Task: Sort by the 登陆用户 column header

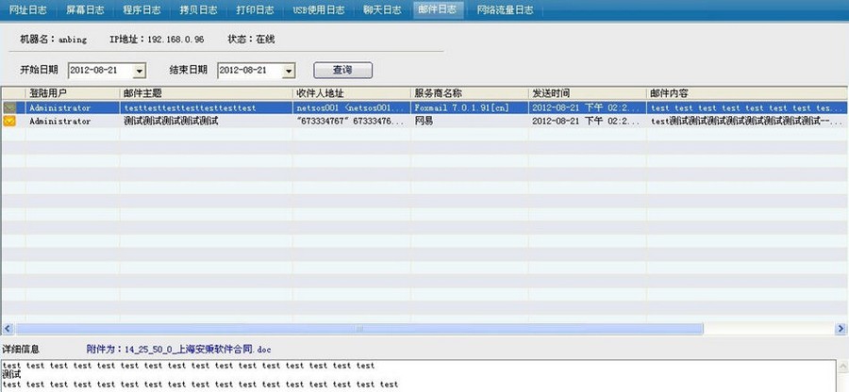Action: [x=72, y=93]
